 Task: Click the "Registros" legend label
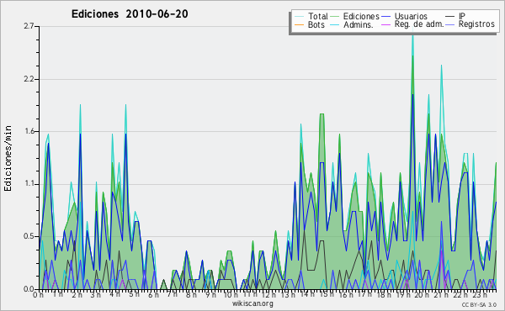point(476,24)
